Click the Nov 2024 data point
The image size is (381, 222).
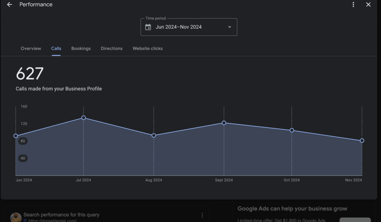click(x=362, y=140)
